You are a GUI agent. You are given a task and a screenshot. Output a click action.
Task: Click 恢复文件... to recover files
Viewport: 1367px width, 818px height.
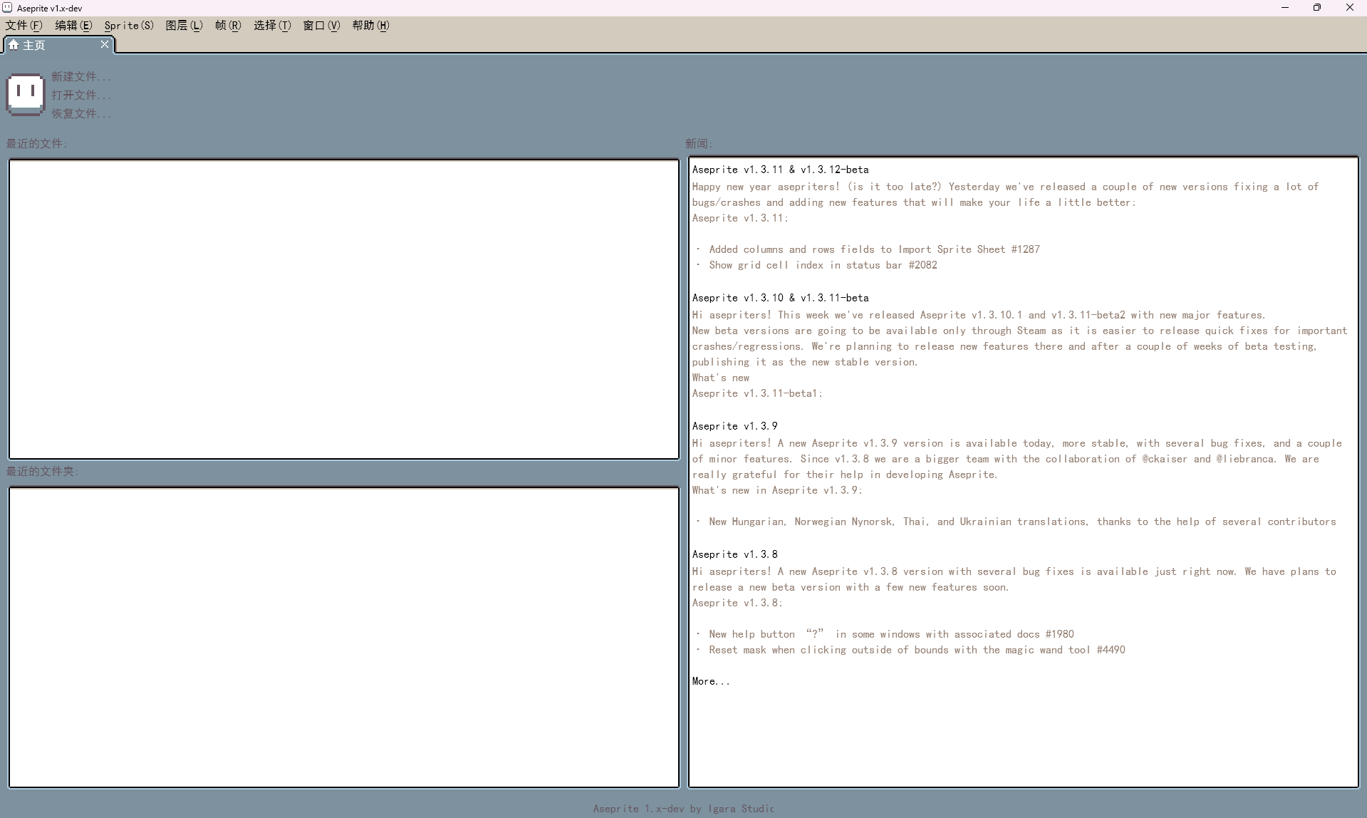point(81,113)
